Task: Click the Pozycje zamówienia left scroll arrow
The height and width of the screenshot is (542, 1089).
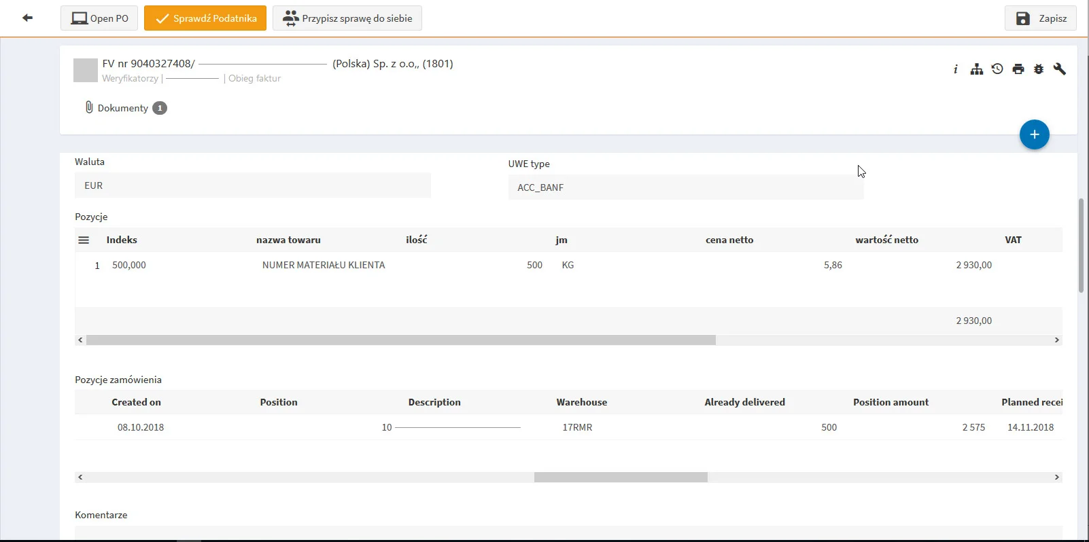Action: (x=80, y=477)
